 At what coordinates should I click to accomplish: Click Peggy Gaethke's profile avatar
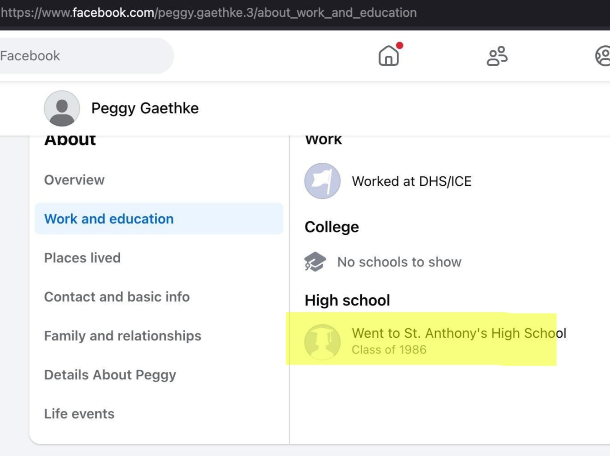pyautogui.click(x=62, y=108)
